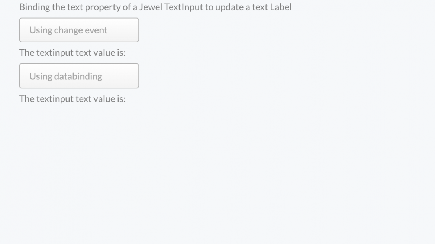Select the value label under the change event input

coord(72,53)
